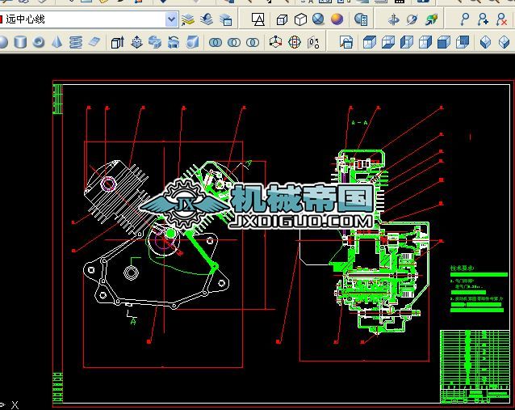Select the Torus solid tool
515x410 pixels.
39,42
